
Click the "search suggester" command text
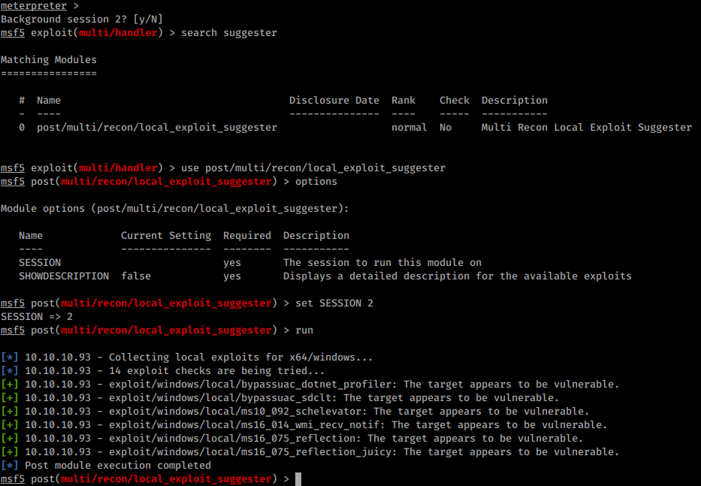[229, 32]
